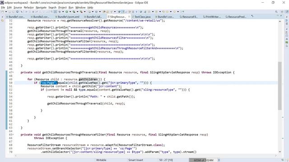Click the editor scroll-down arrow
The height and width of the screenshot is (162, 289).
pos(280,152)
